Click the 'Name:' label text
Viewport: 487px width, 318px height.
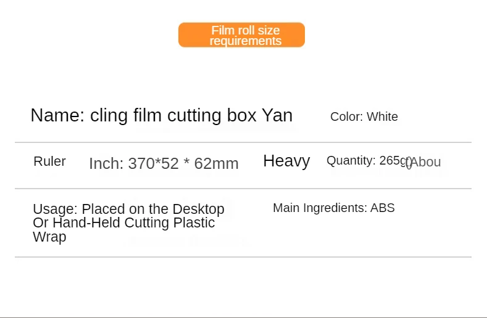[58, 115]
